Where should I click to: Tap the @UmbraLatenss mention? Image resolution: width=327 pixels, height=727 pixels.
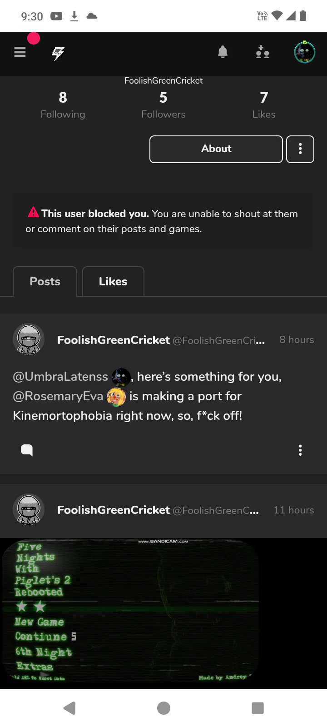coord(60,377)
